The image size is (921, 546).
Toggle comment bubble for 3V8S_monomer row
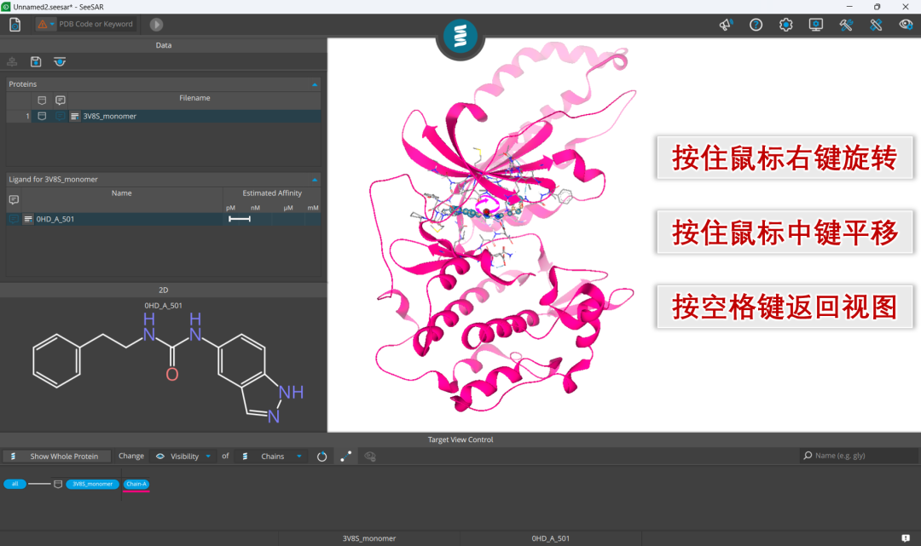(60, 116)
